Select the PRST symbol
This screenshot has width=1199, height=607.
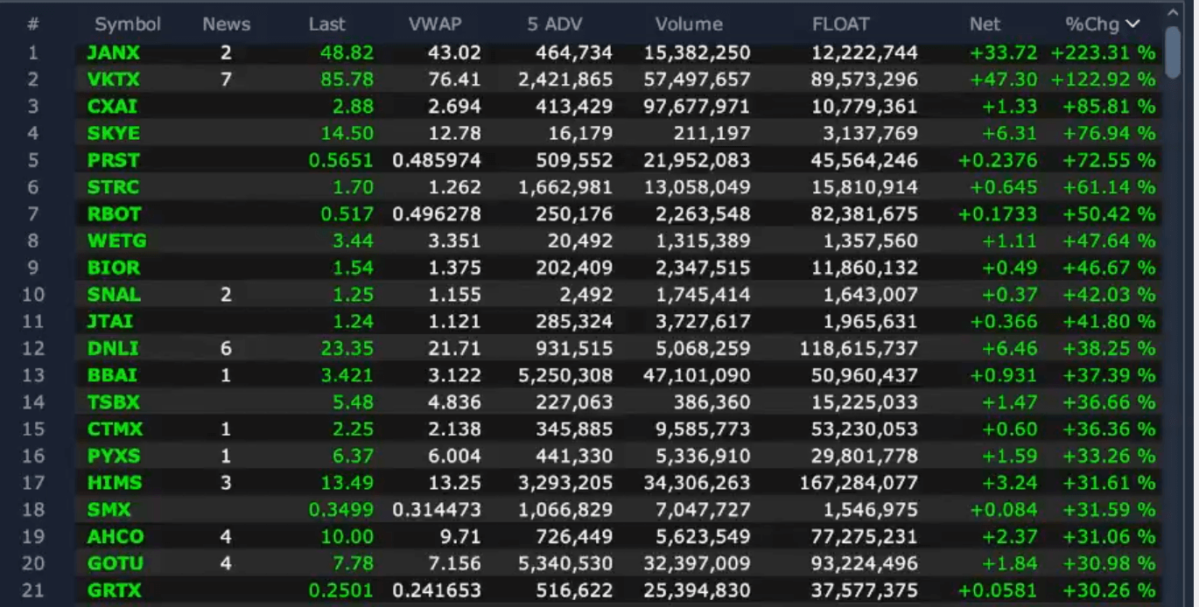pyautogui.click(x=113, y=160)
